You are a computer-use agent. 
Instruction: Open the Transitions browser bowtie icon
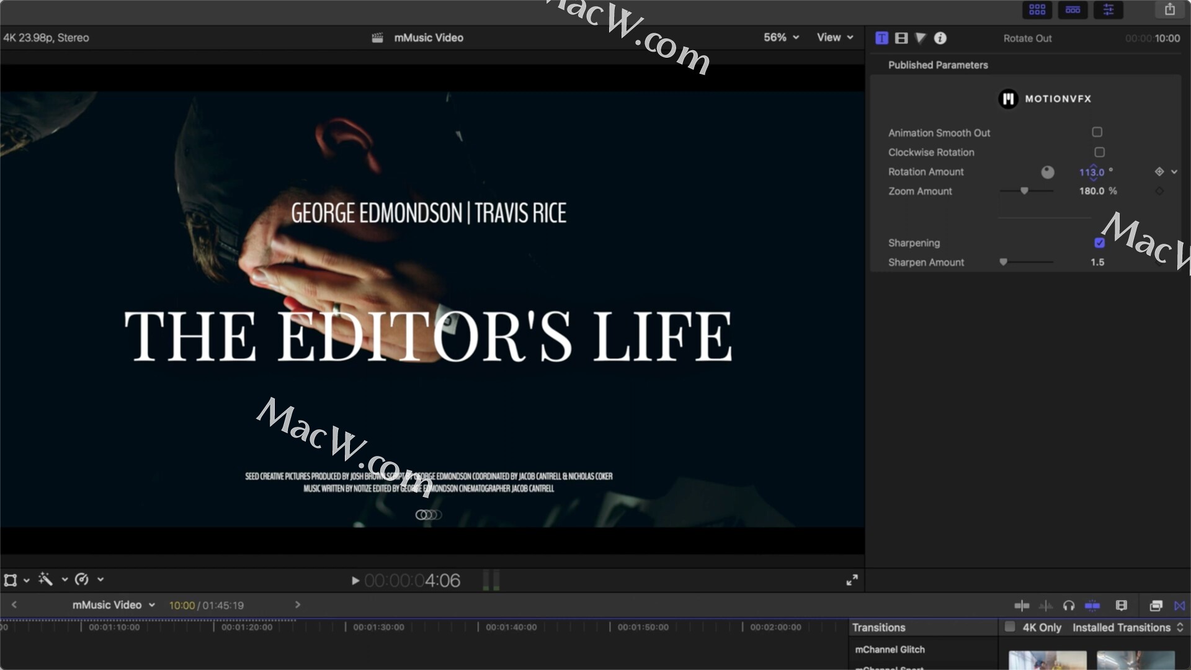1179,605
